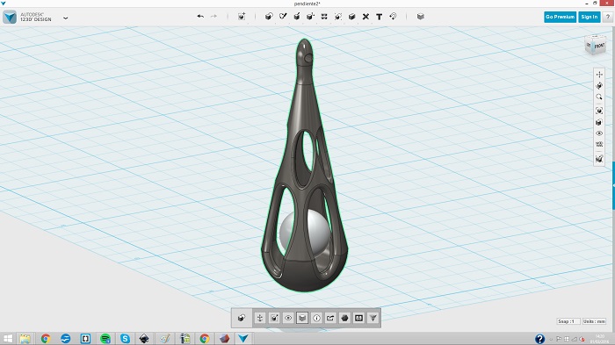Select the Text tool

tap(380, 17)
